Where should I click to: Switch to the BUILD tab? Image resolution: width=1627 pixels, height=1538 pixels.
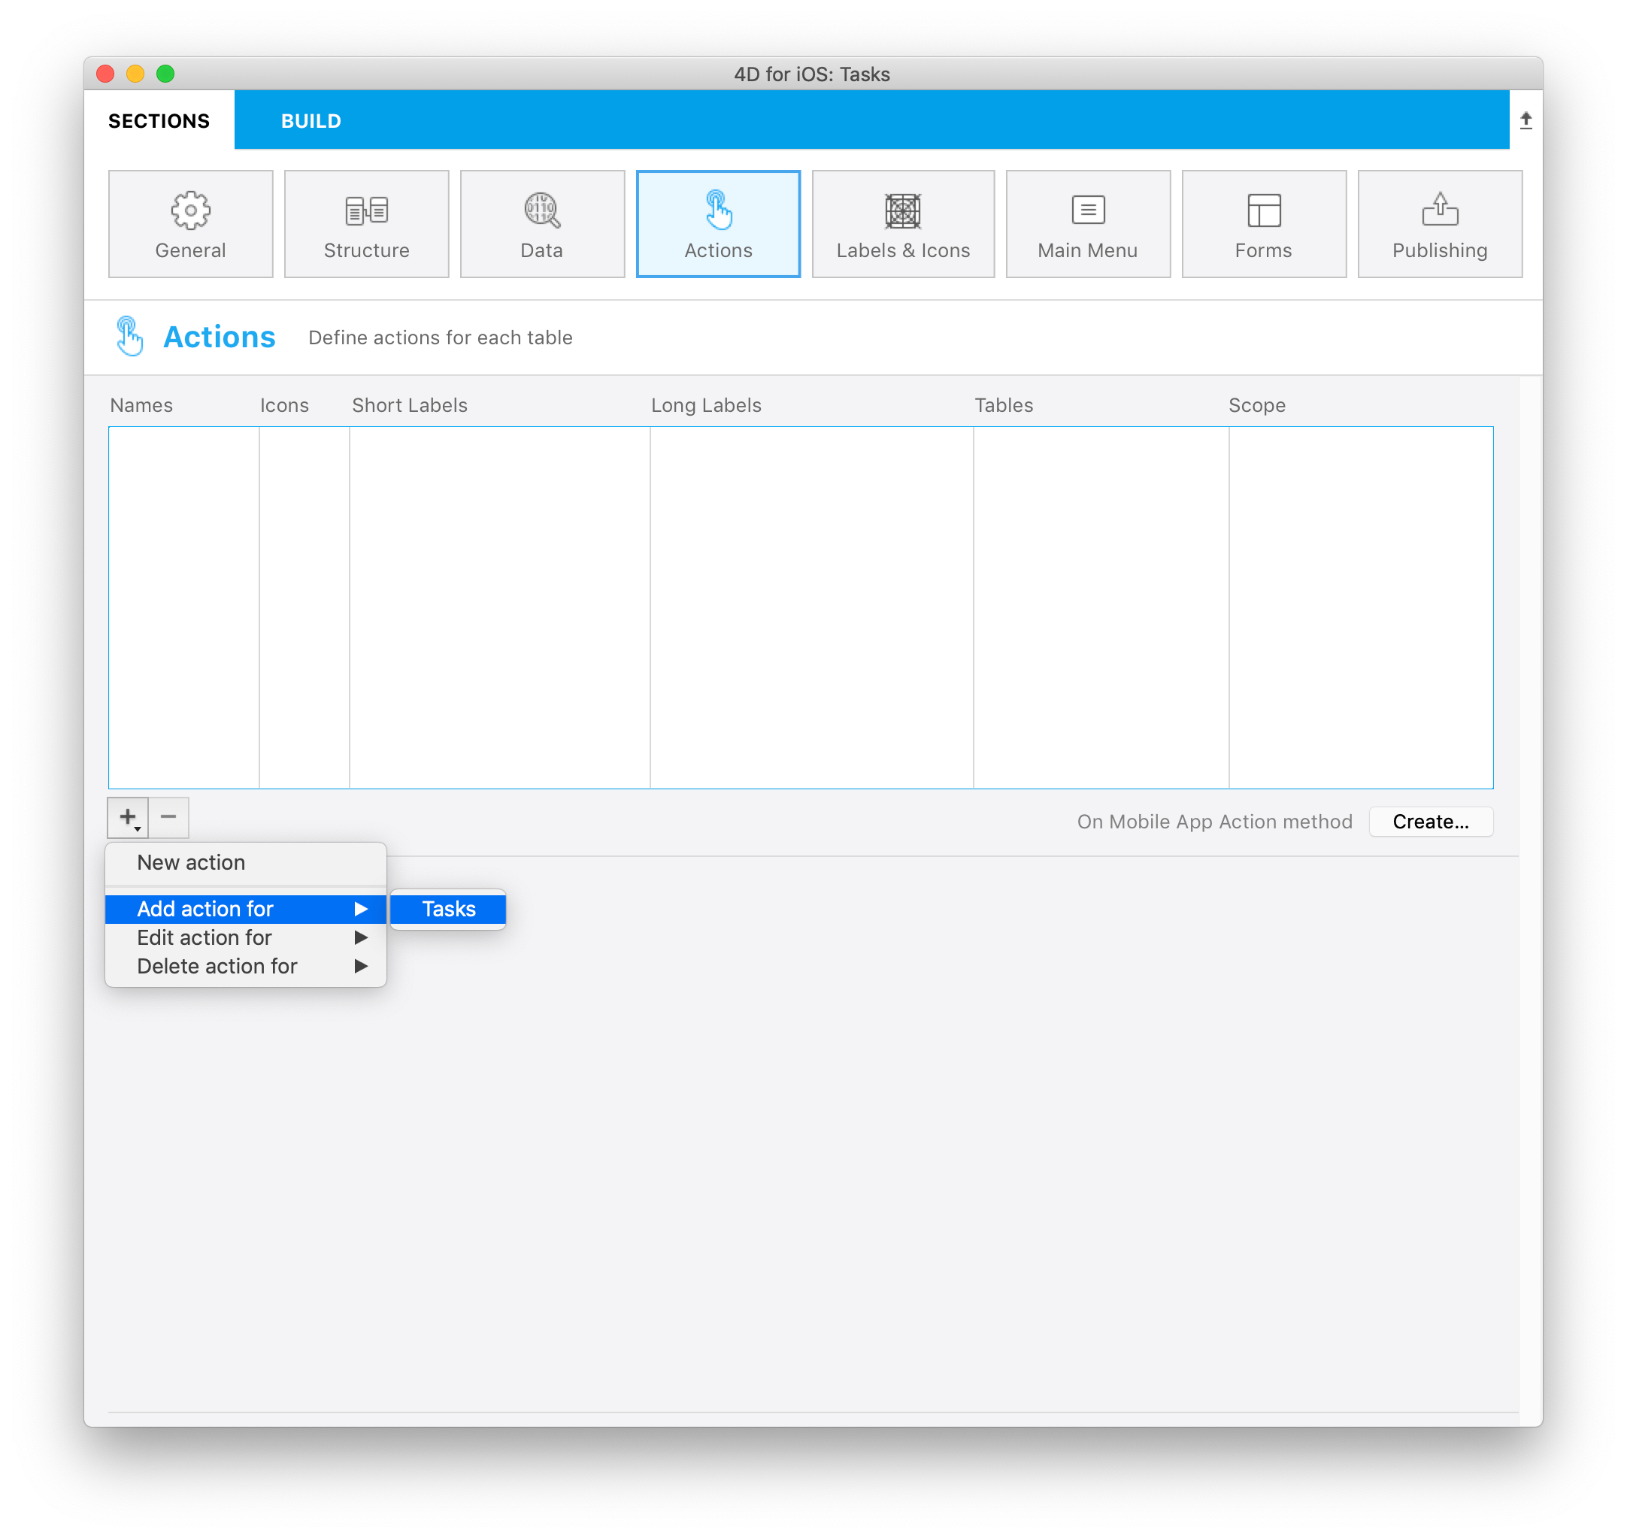point(311,120)
